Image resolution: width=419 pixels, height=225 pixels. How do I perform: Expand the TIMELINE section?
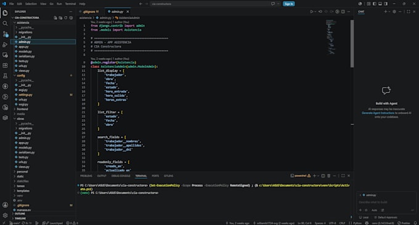pos(20,218)
